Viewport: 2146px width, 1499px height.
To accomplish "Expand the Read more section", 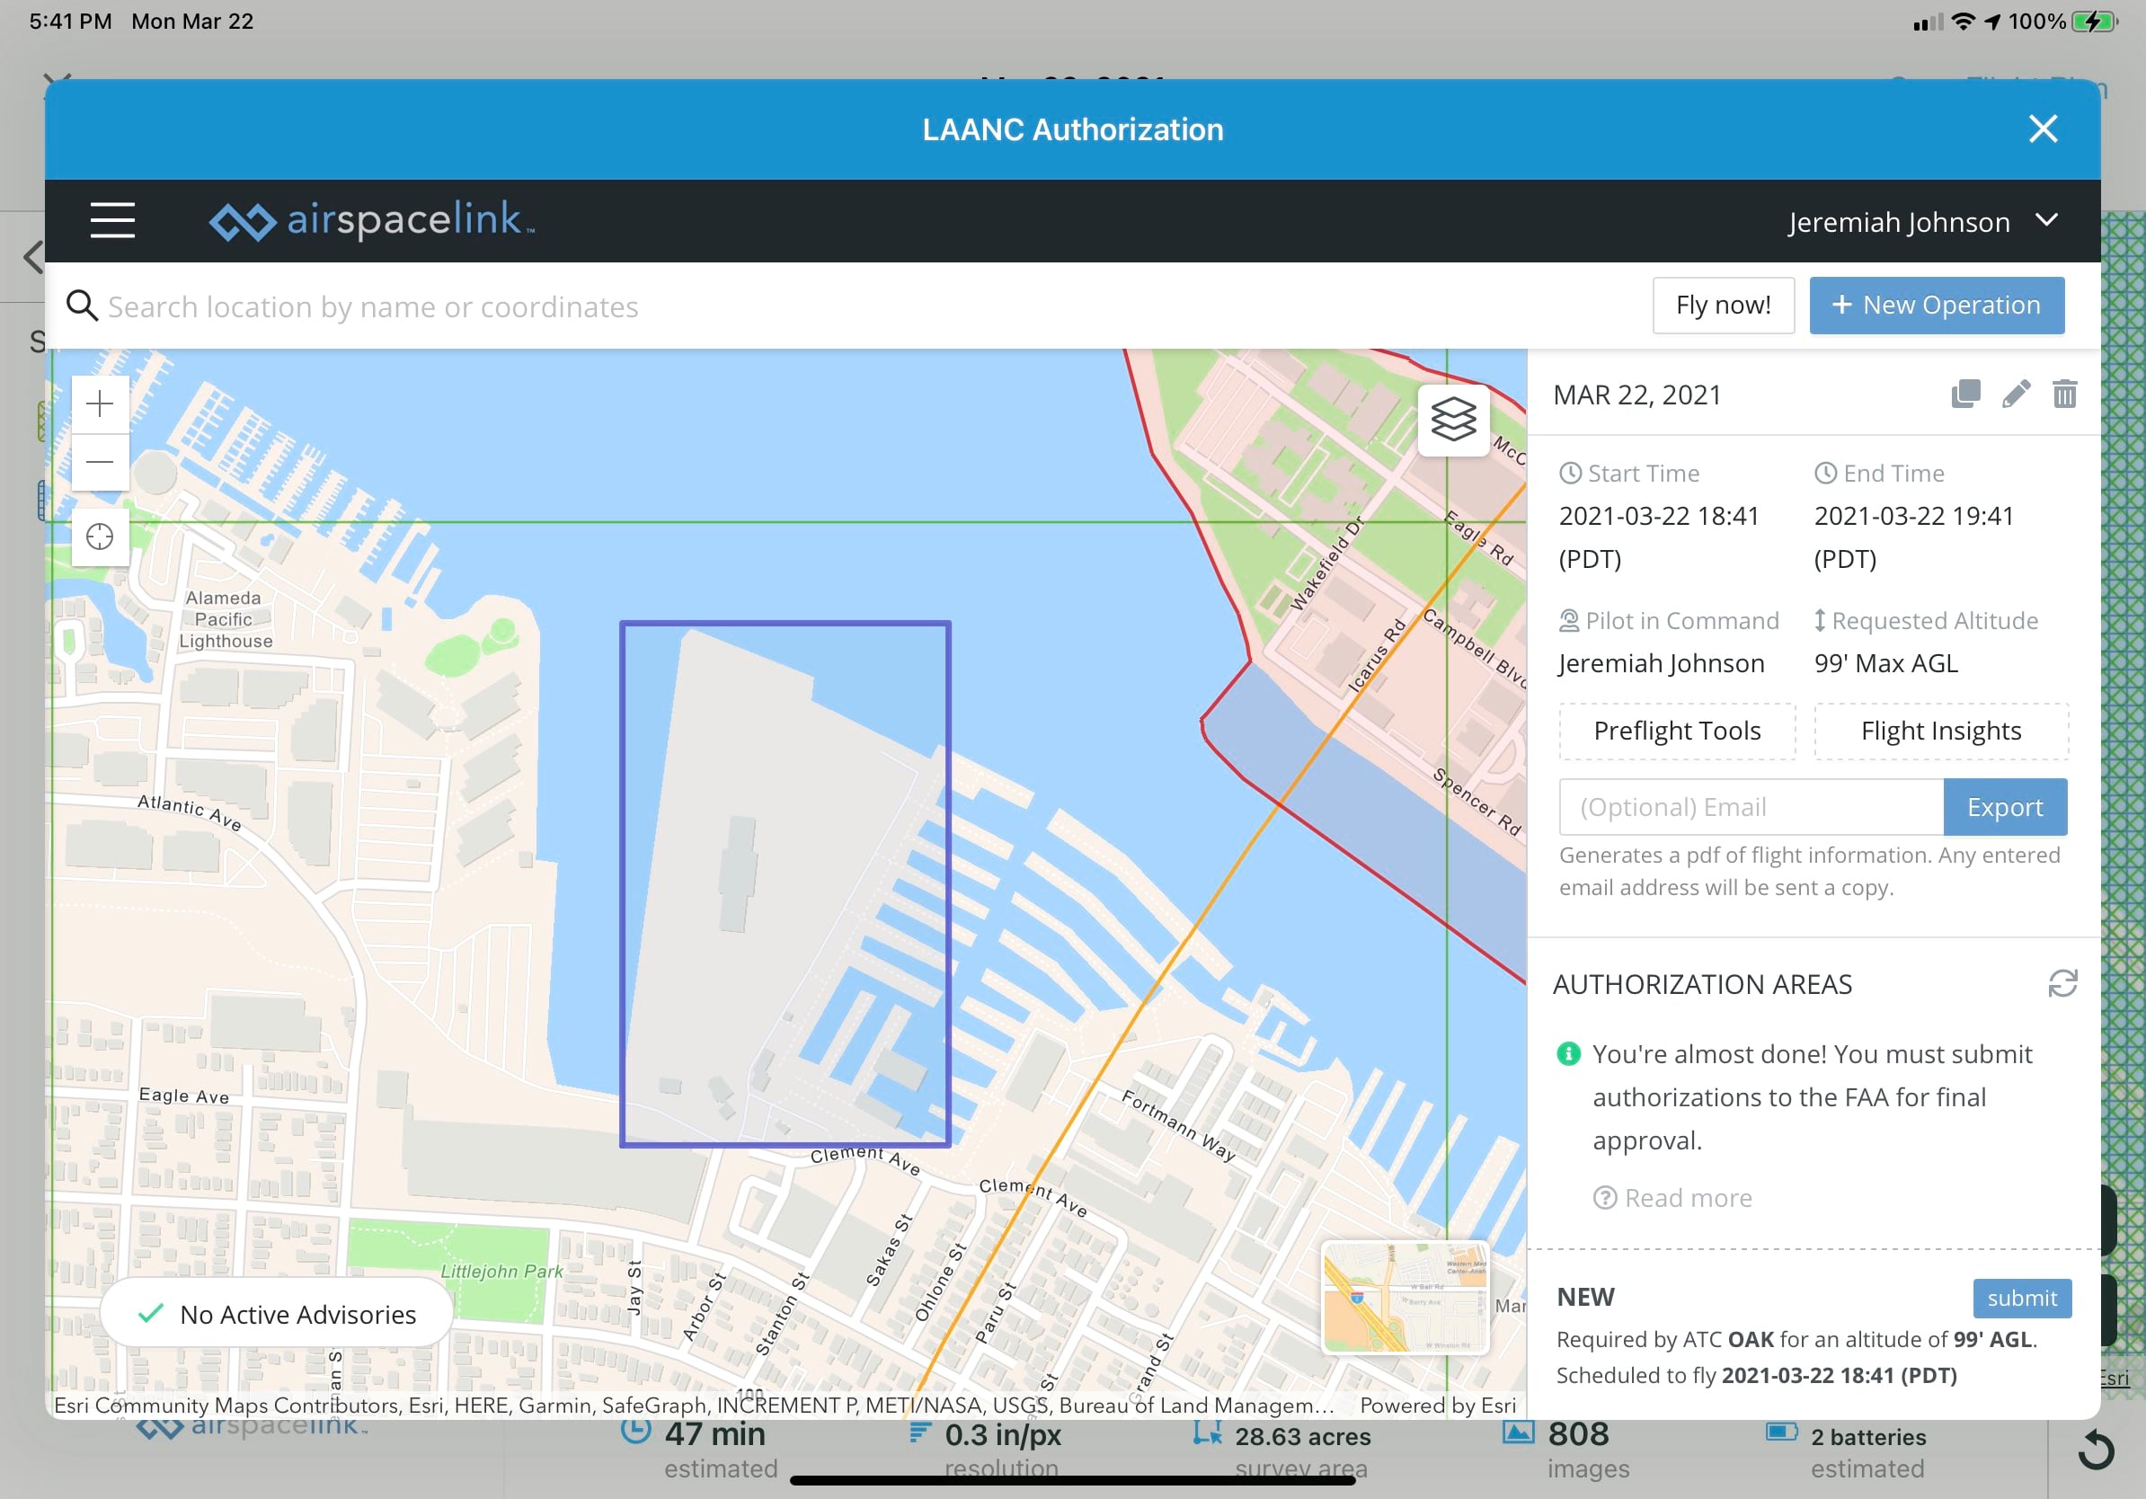I will click(1672, 1197).
